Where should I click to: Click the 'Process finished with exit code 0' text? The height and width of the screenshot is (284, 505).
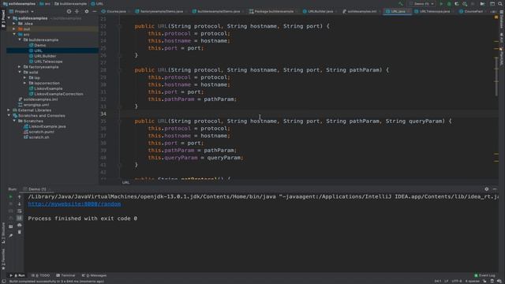[x=82, y=219]
